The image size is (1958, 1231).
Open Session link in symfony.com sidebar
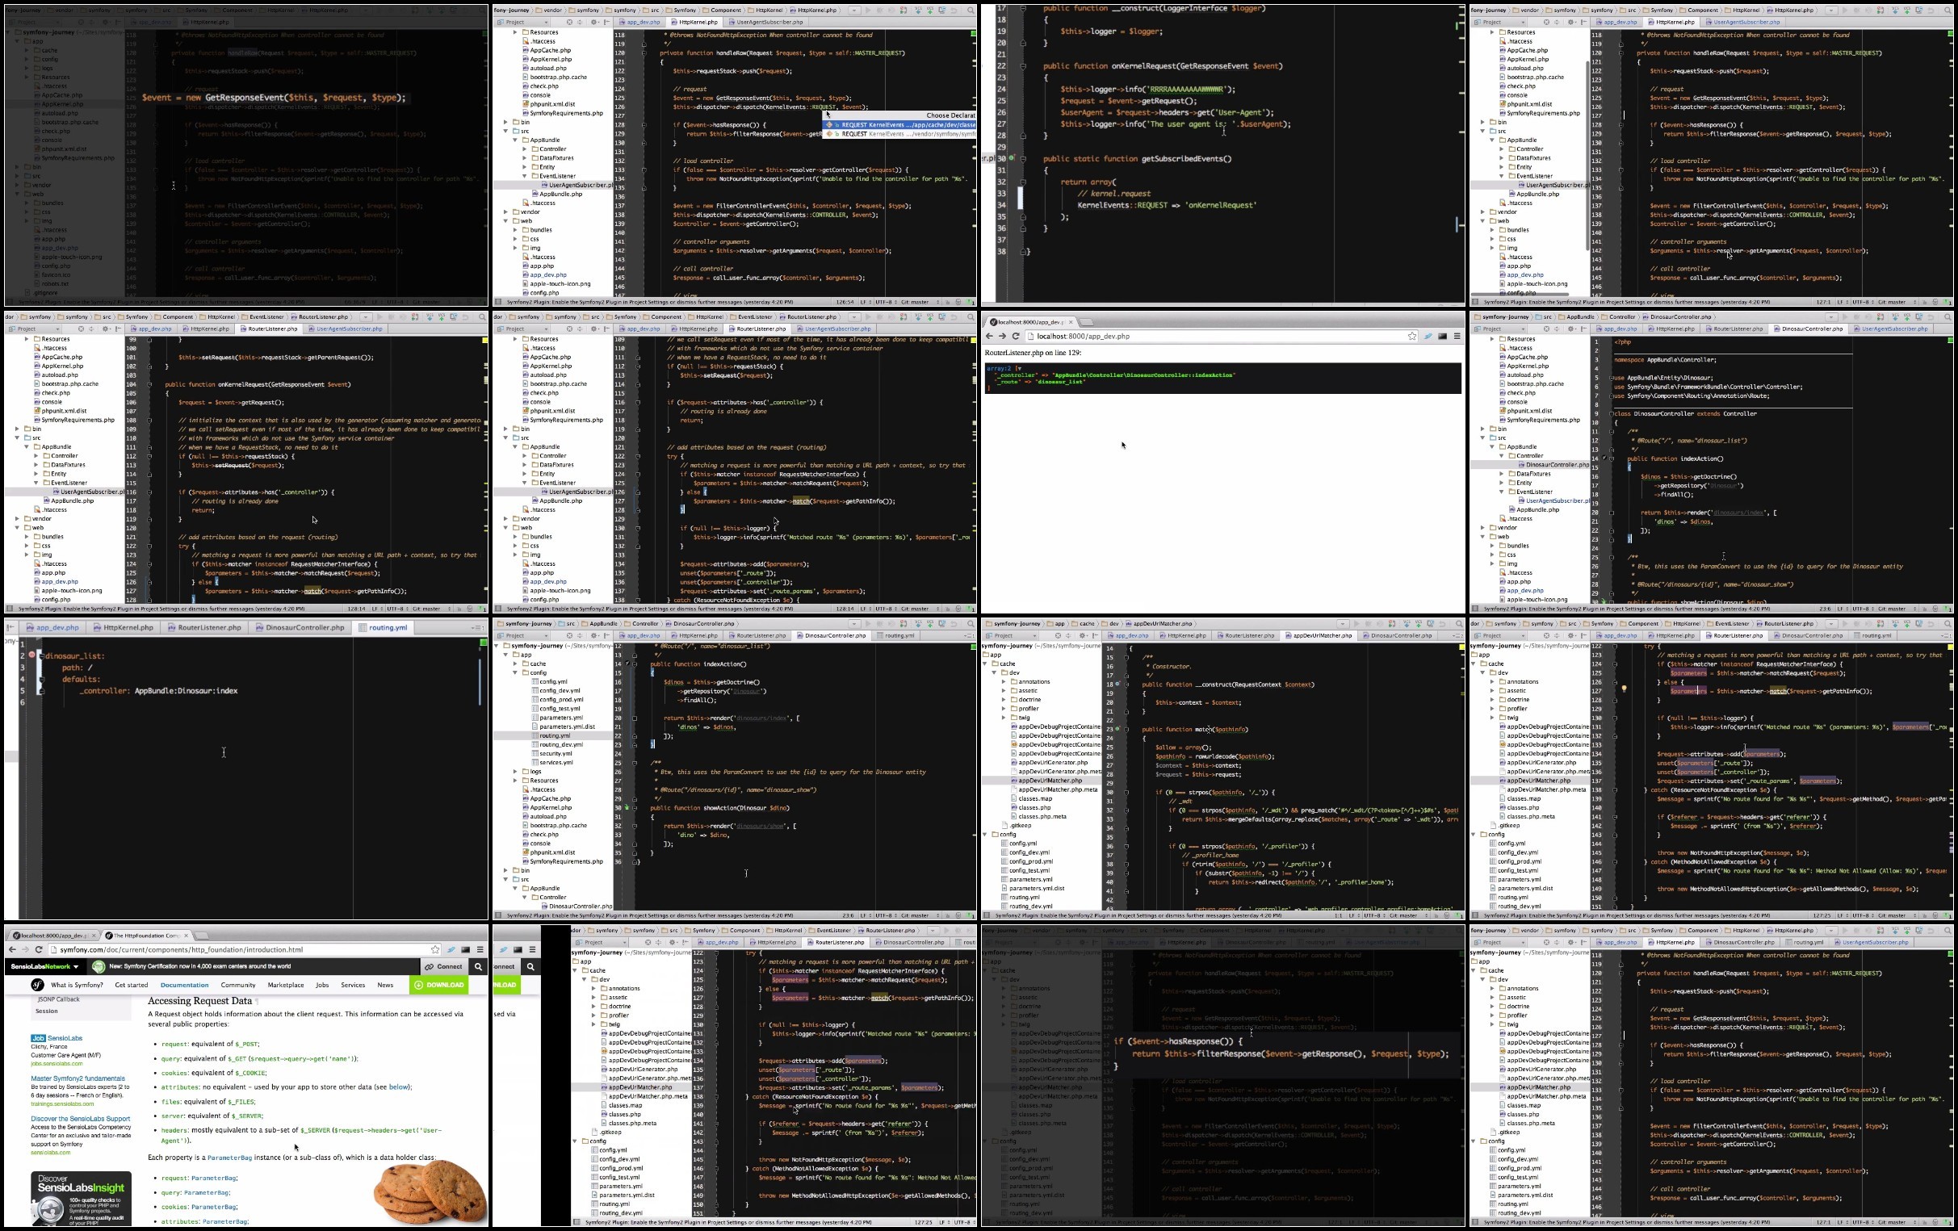click(46, 1011)
